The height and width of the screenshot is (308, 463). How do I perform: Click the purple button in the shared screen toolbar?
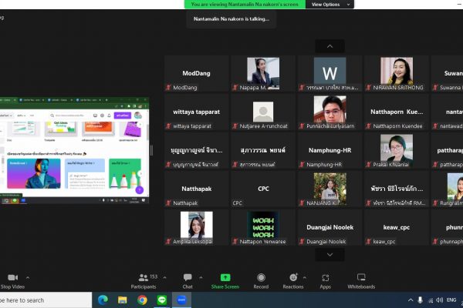pos(123,115)
